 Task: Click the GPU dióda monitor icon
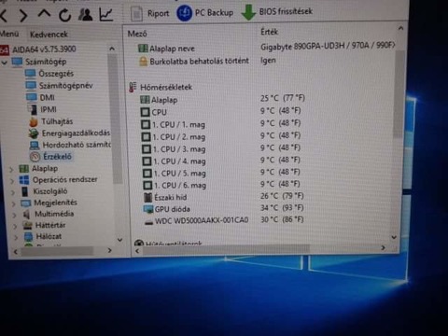click(148, 209)
